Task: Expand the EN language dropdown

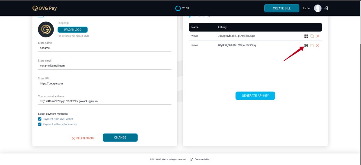Action: (x=307, y=8)
